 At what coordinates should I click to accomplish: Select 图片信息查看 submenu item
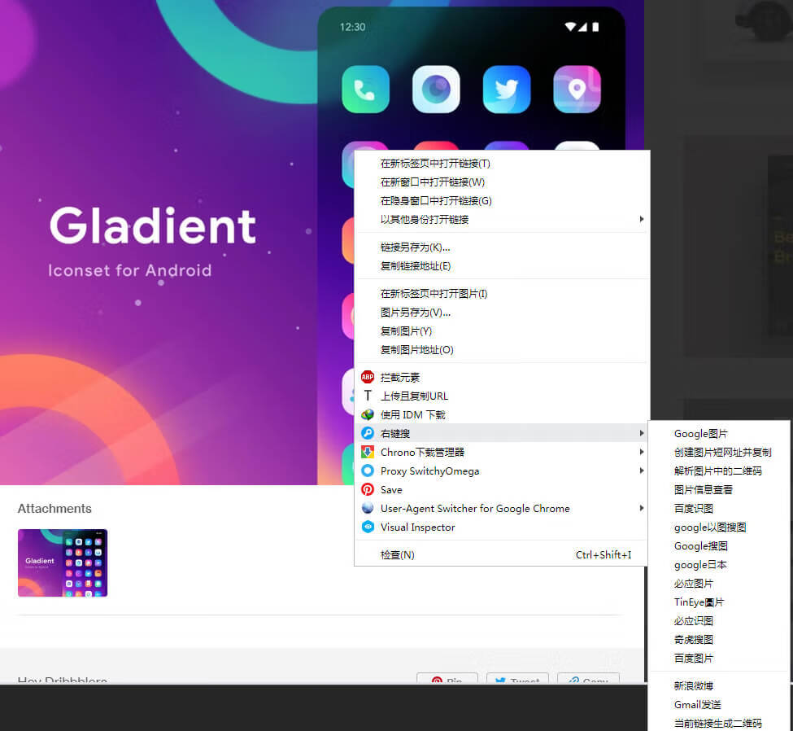pos(719,490)
